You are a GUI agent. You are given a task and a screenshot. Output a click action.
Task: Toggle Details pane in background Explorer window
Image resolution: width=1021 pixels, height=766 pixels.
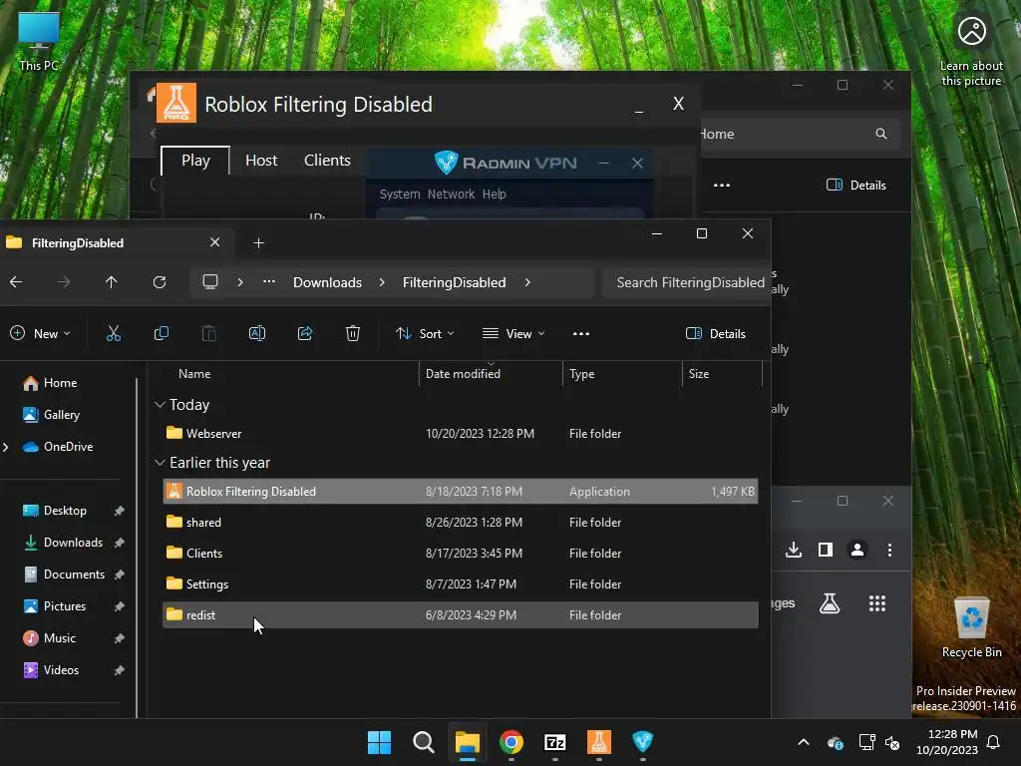click(855, 185)
